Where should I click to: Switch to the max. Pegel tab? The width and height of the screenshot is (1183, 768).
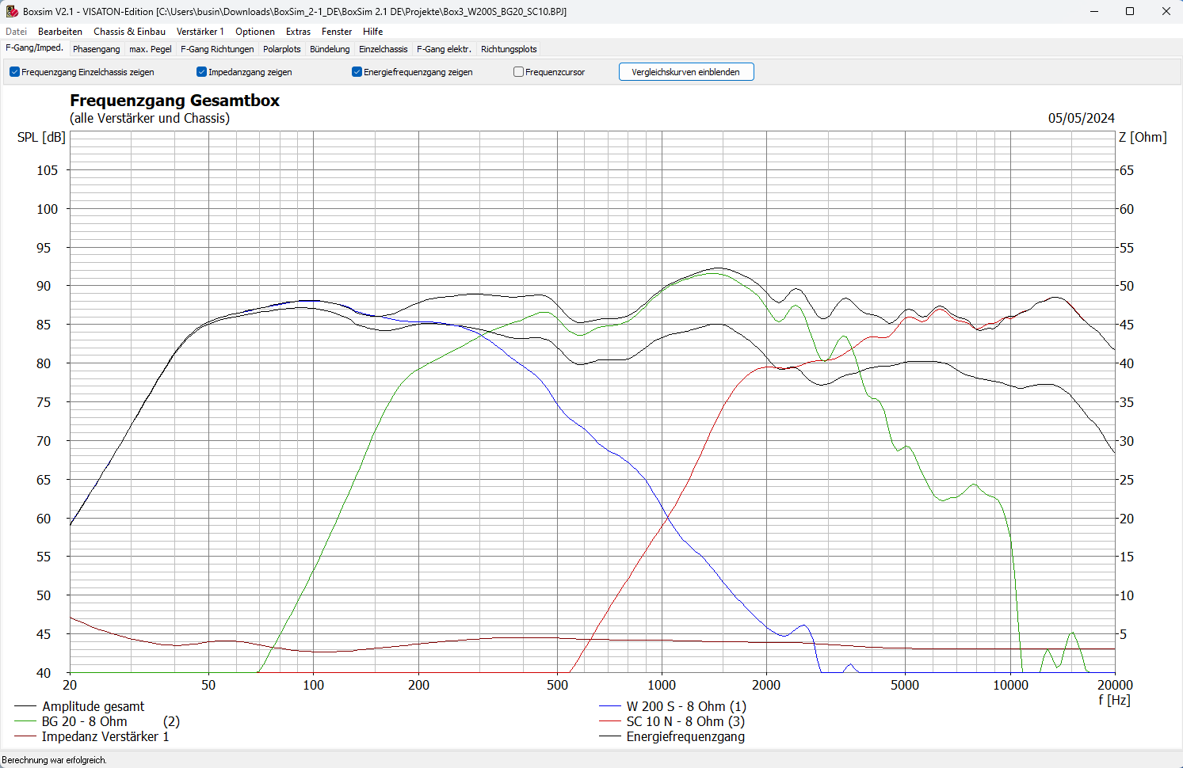[x=151, y=49]
